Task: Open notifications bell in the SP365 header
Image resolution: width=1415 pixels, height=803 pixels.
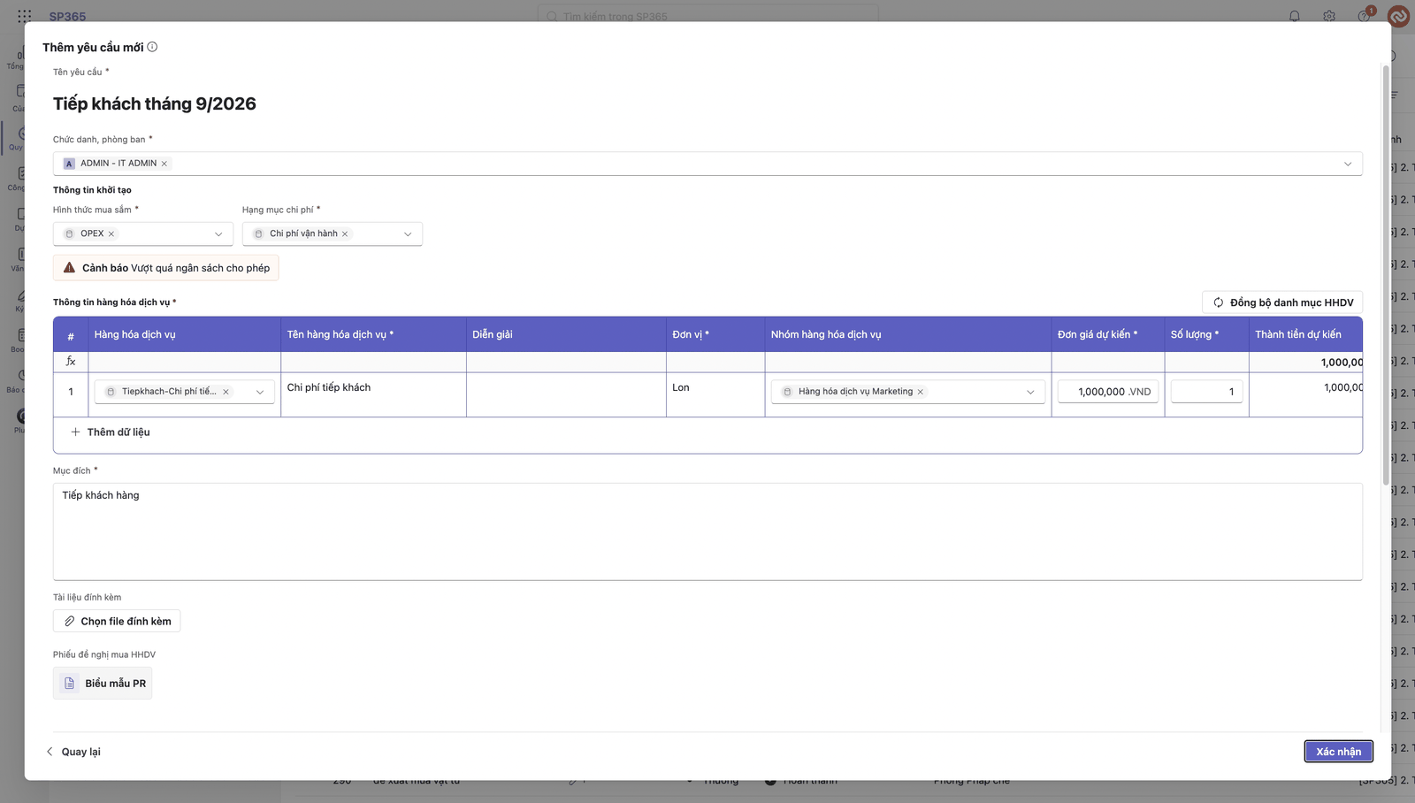Action: [1295, 16]
